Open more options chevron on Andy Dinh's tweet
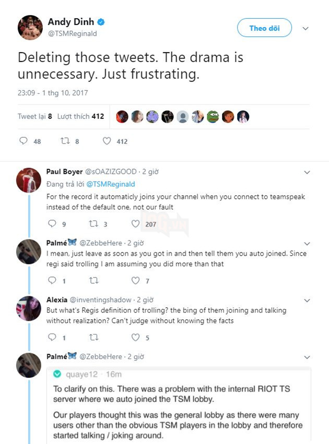Image resolution: width=329 pixels, height=444 pixels. pyautogui.click(x=306, y=29)
